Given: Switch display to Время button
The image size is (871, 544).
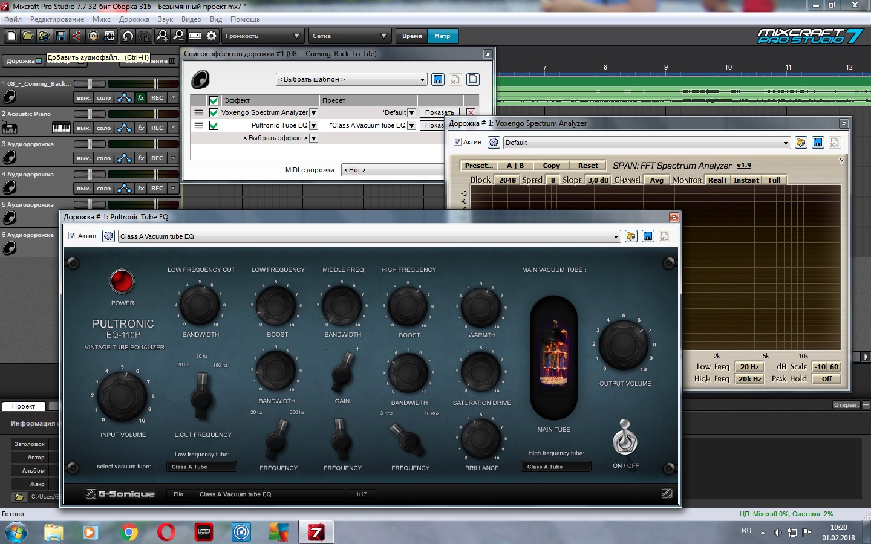Looking at the screenshot, I should pyautogui.click(x=412, y=36).
